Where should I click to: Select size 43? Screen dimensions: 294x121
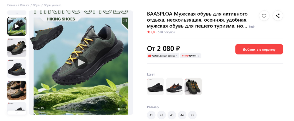[x=172, y=115]
